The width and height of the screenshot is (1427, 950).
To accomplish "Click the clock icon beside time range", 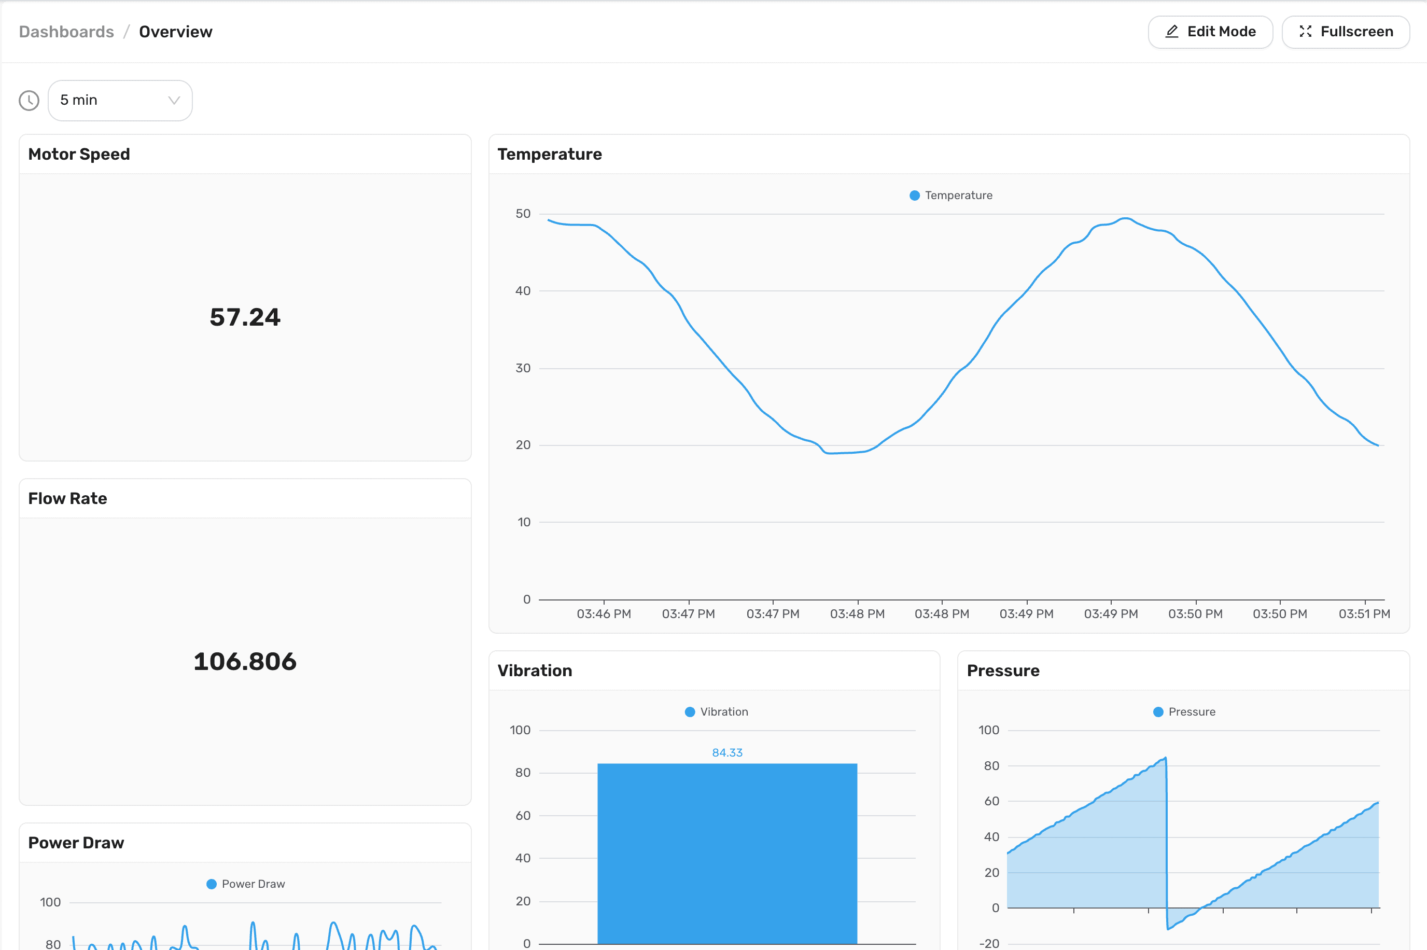I will (29, 100).
